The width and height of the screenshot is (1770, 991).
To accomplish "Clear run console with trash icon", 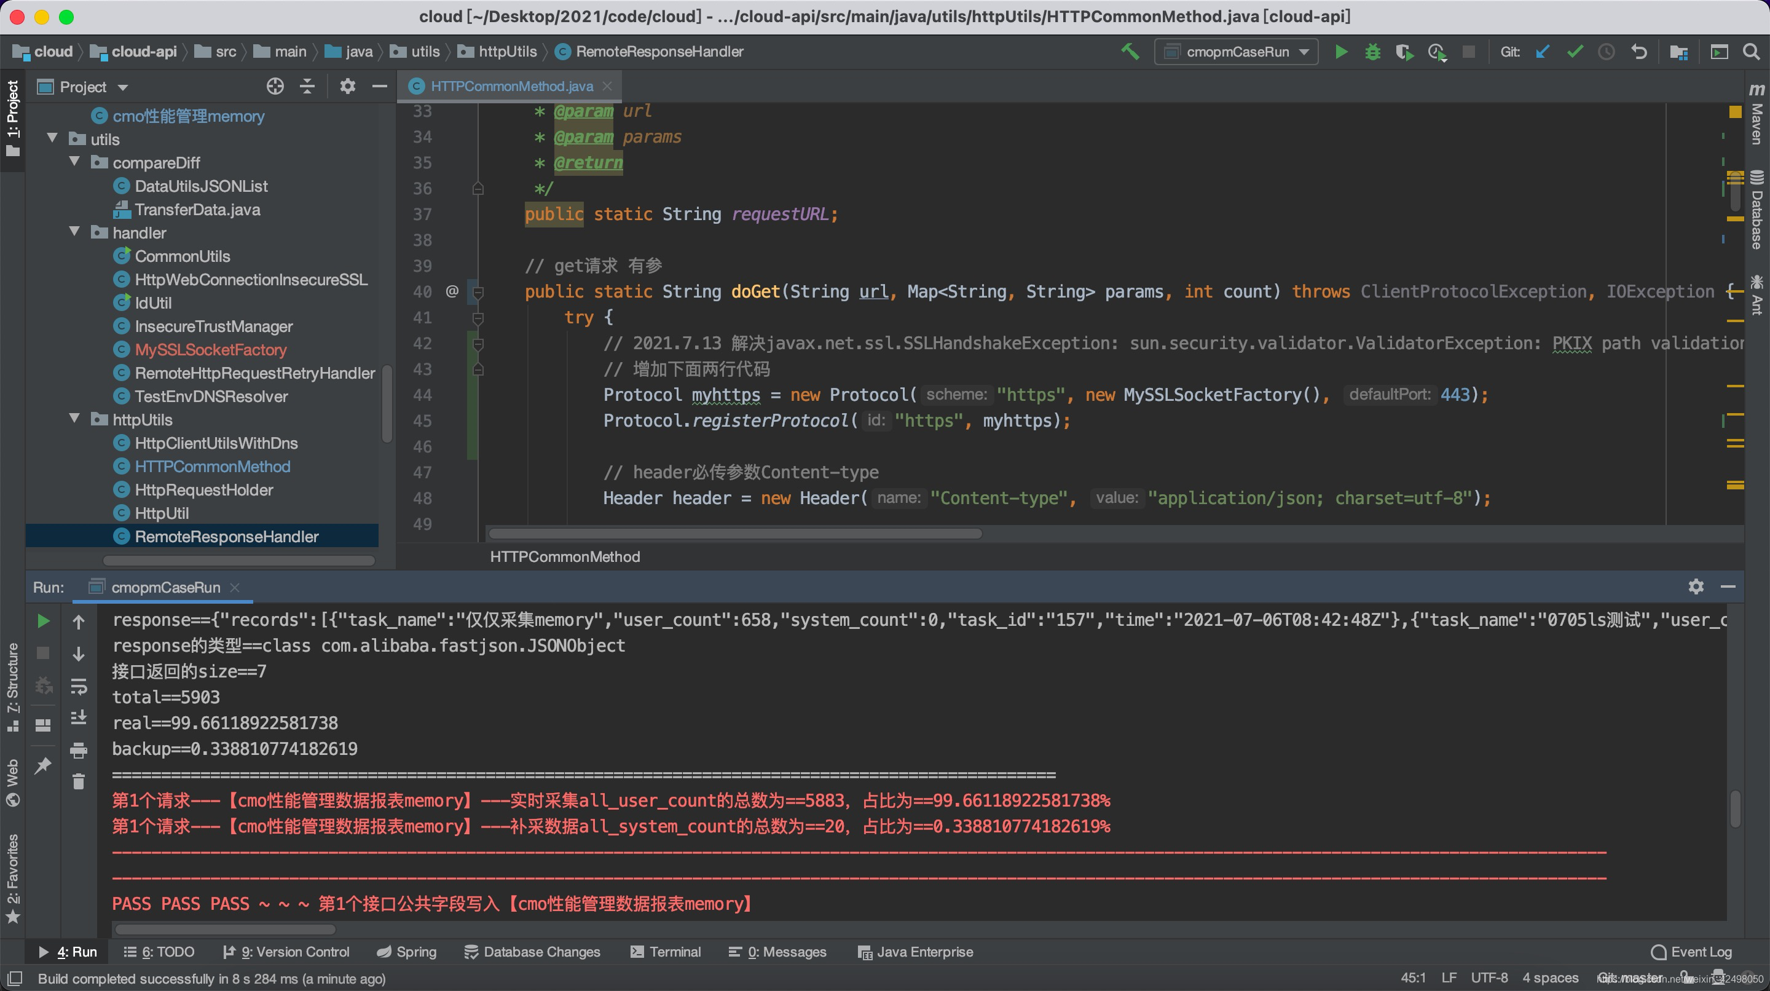I will (x=78, y=781).
